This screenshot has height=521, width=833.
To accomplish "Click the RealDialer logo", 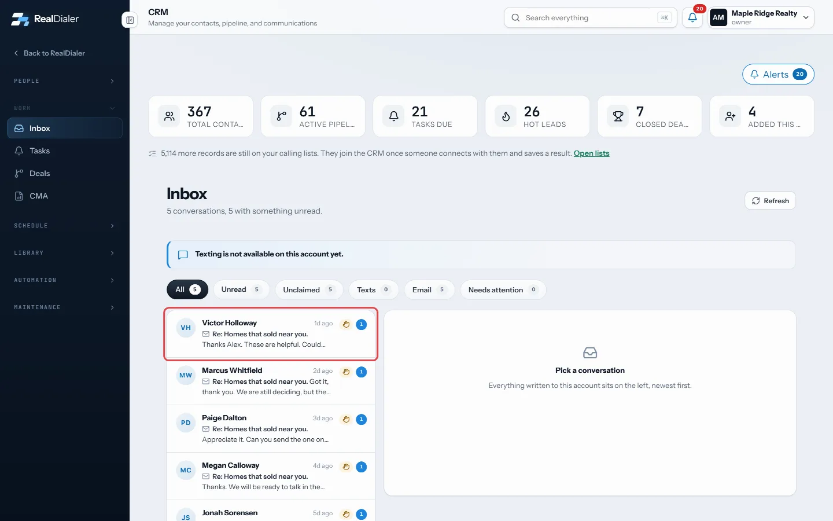I will (x=45, y=19).
